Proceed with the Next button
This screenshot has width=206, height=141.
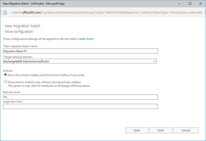161,130
